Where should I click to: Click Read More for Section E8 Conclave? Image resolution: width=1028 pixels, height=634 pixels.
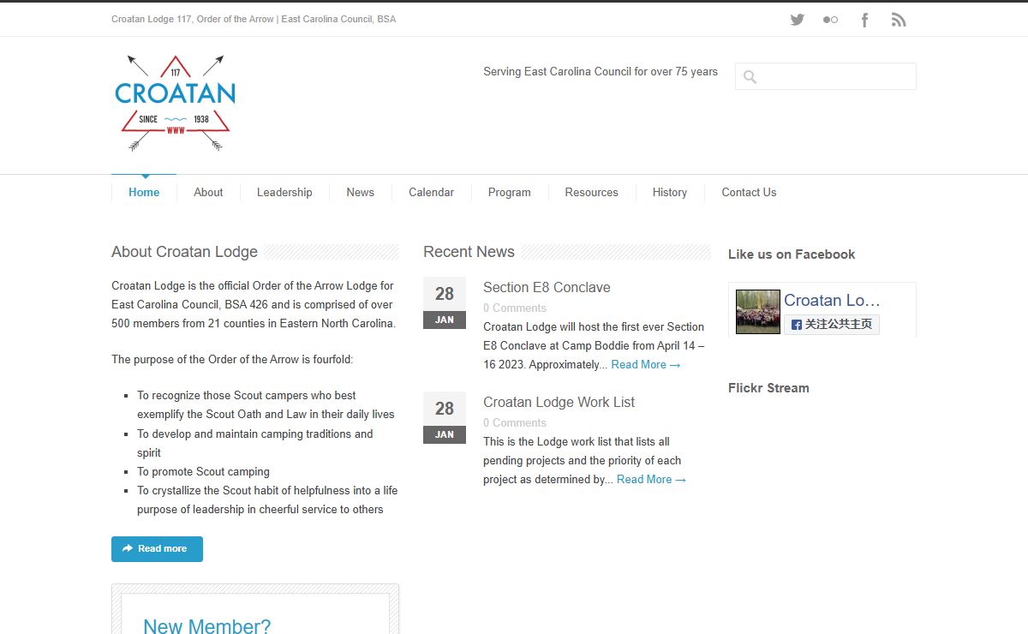click(x=646, y=365)
